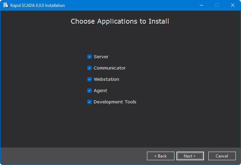The width and height of the screenshot is (241, 165).
Task: Go to the next installation step
Action: click(190, 156)
